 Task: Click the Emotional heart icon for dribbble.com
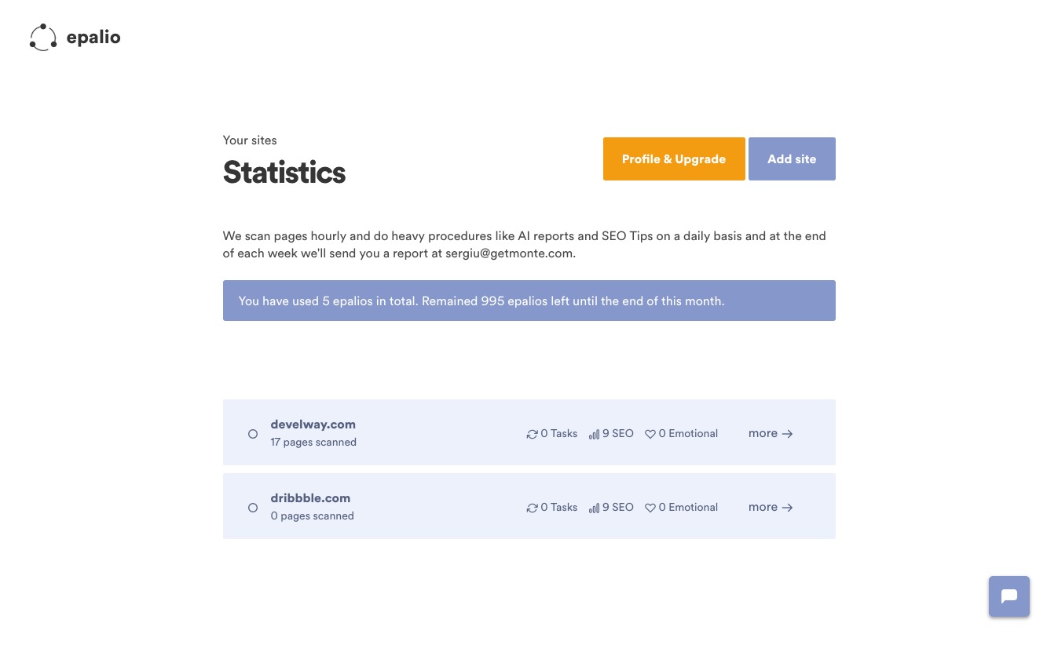pyautogui.click(x=650, y=508)
